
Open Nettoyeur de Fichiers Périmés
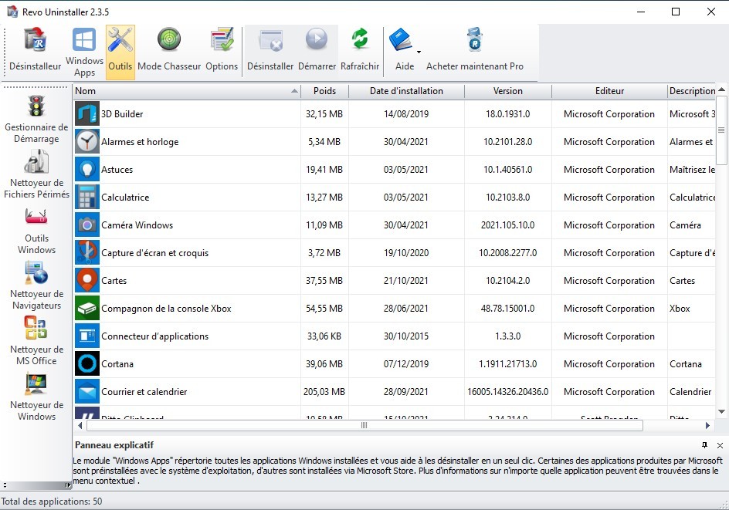click(36, 174)
